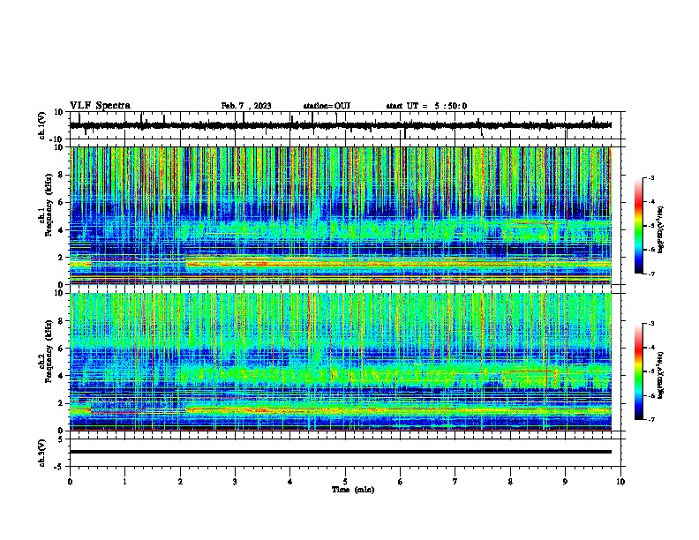
Task: Click the "9" tick on the time axis
Action: click(565, 481)
